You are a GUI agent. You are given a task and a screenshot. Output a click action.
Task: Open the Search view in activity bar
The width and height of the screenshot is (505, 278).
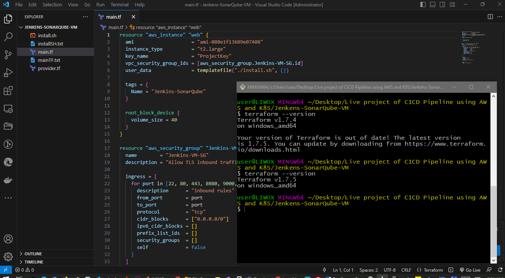pyautogui.click(x=8, y=37)
